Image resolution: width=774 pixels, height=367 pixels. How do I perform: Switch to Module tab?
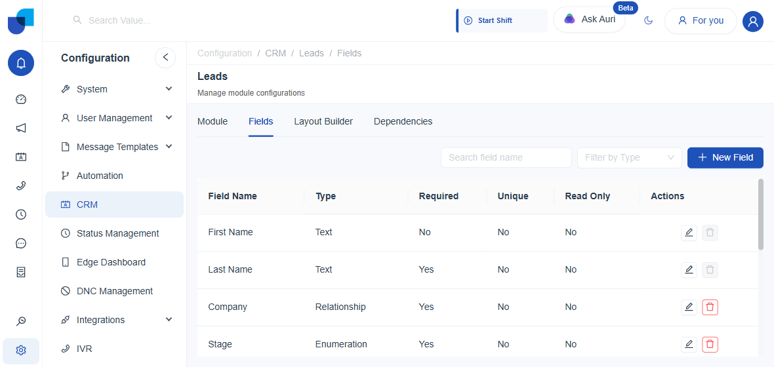pos(213,121)
